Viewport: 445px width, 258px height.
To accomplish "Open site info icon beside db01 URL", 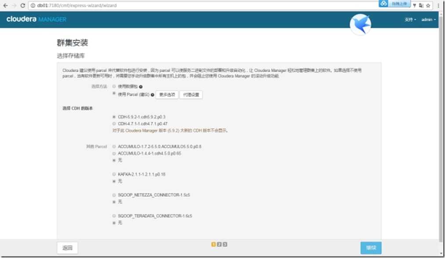I will click(x=33, y=5).
